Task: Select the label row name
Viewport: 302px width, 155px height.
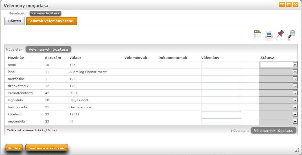Action: coord(12,72)
